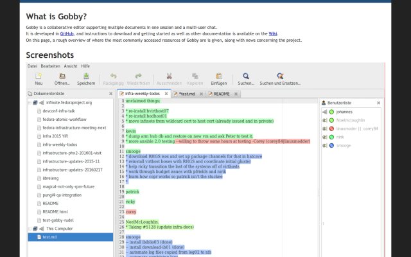Viewport: 411px width, 257px height.
Task: Select infrastructure-updates-2015-11 document
Action: pyautogui.click(x=71, y=161)
